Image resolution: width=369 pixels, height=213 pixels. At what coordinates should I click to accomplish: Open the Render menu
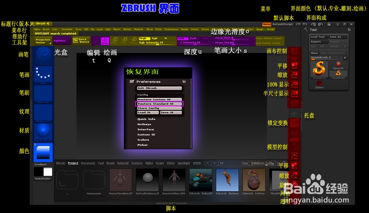[x=184, y=30]
